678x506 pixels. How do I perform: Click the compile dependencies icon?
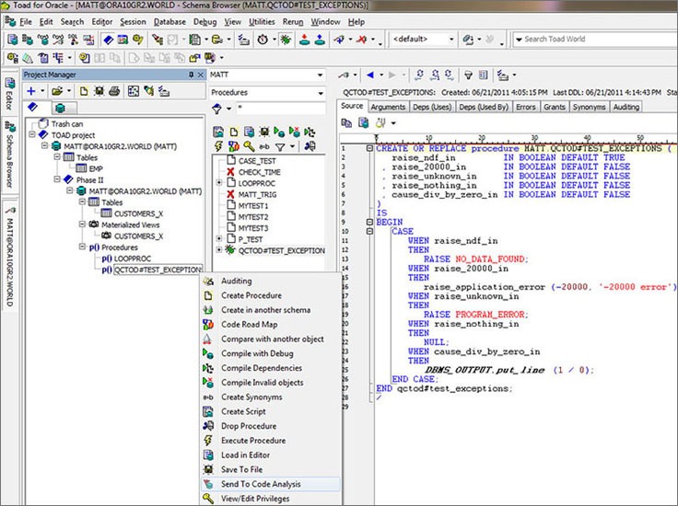point(310,132)
